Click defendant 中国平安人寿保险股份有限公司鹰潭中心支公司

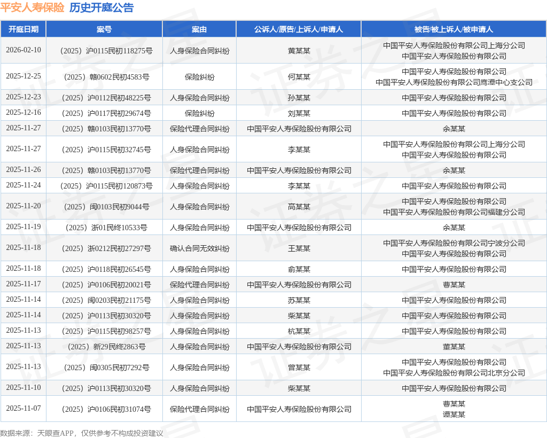454,82
